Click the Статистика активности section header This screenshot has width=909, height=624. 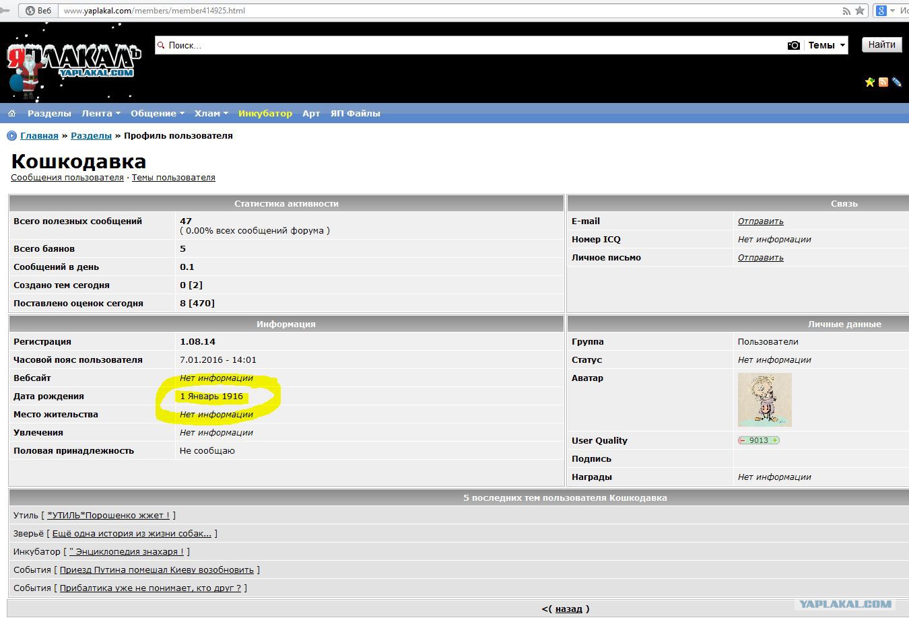[x=286, y=203]
